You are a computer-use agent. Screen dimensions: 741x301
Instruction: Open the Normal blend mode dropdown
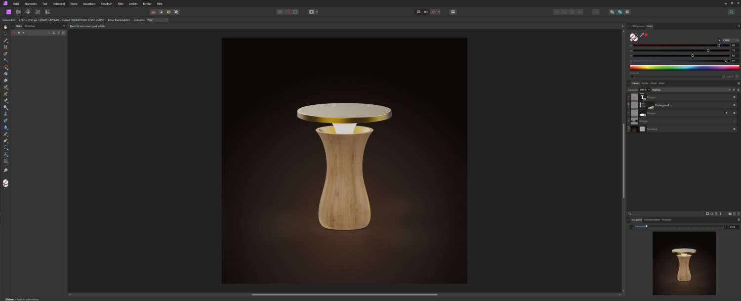pyautogui.click(x=690, y=90)
